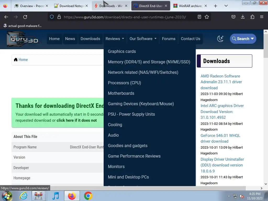Expand the Our Software dropdown
The height and width of the screenshot is (201, 268).
click(x=143, y=39)
